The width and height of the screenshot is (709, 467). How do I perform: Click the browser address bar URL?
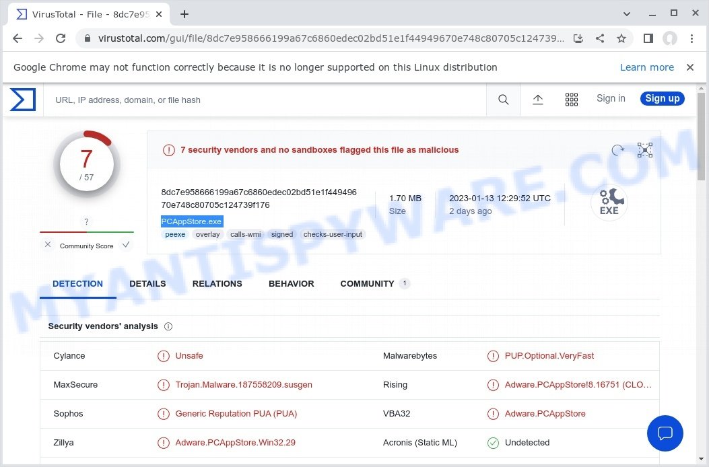coord(331,38)
